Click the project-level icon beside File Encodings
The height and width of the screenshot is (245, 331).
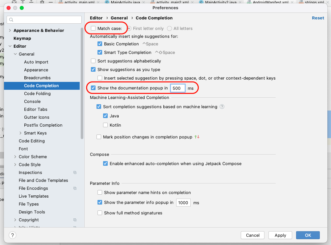coord(75,188)
